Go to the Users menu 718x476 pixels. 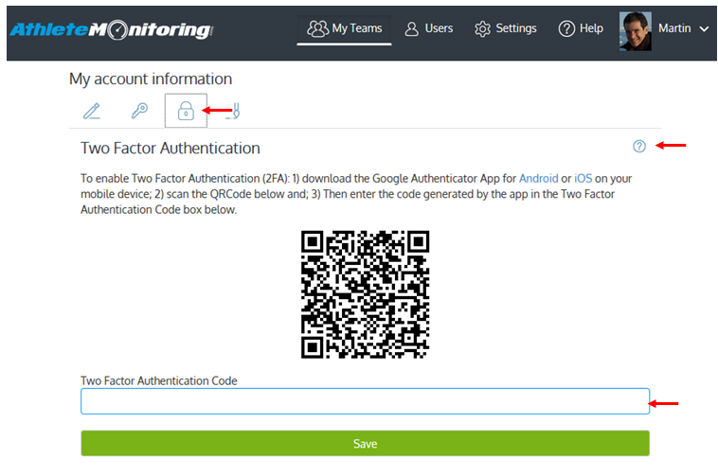click(x=428, y=28)
